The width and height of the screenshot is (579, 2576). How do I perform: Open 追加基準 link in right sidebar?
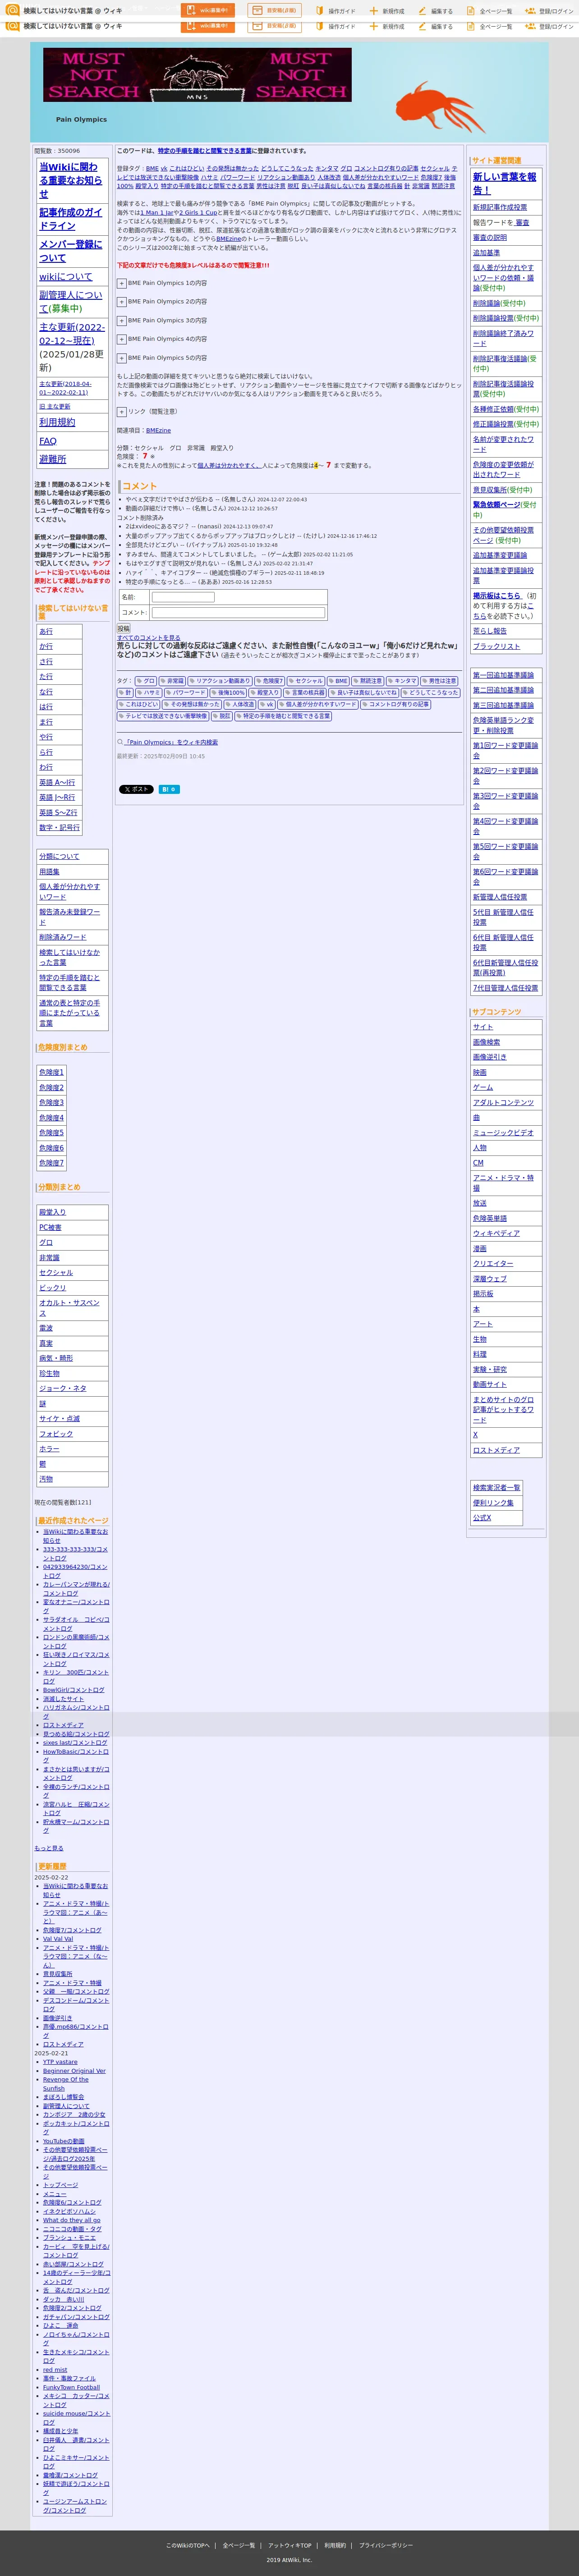[486, 253]
